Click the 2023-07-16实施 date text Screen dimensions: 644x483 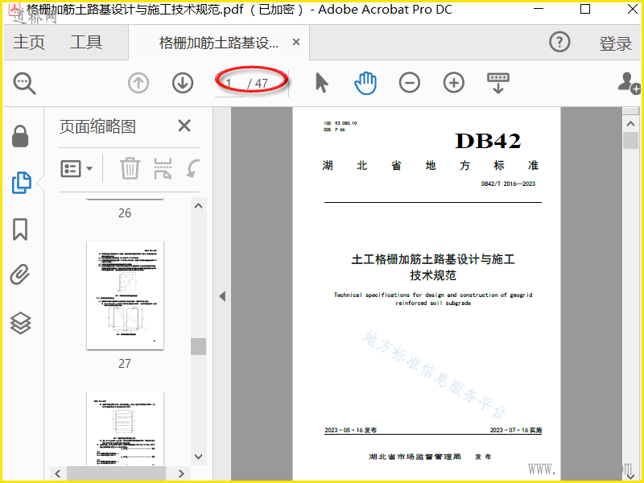pos(516,430)
